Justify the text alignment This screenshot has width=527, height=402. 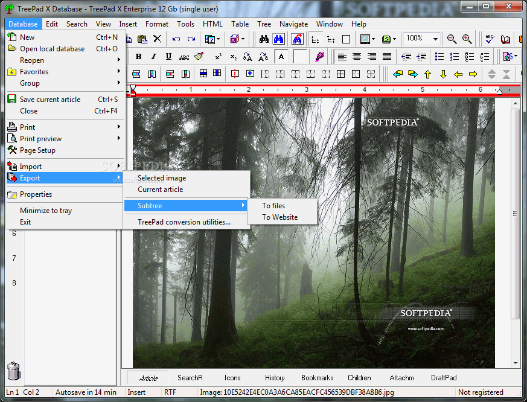387,57
